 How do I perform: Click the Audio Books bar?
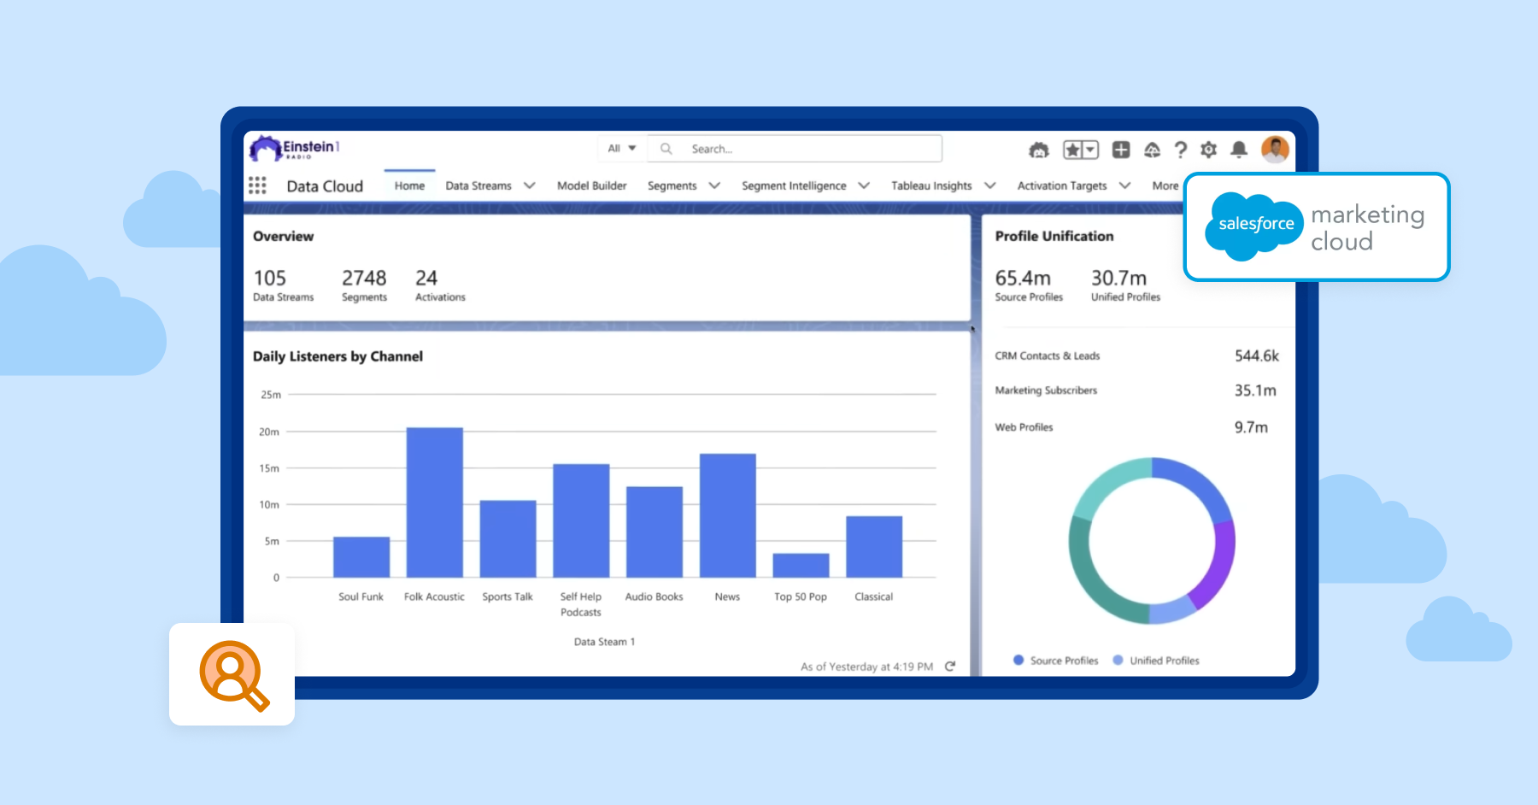(655, 532)
